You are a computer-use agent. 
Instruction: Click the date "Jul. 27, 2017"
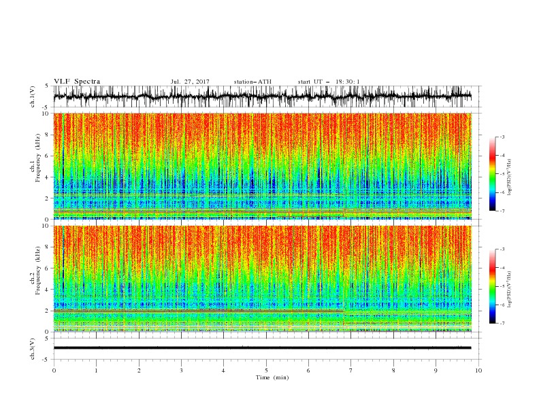pos(190,82)
